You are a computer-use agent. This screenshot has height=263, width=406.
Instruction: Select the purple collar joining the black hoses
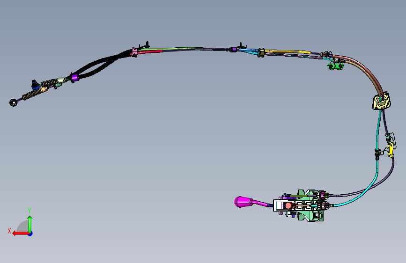tap(75, 77)
